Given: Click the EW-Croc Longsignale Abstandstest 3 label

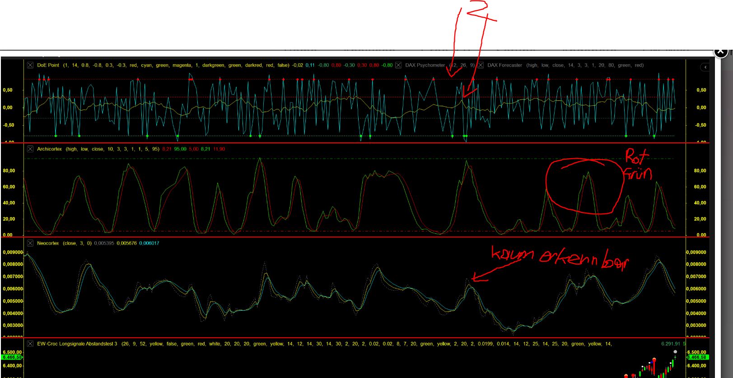Looking at the screenshot, I should (x=77, y=344).
